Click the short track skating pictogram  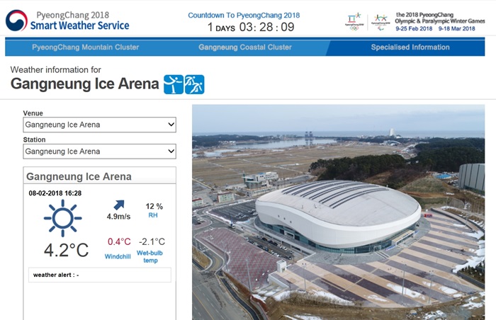195,84
